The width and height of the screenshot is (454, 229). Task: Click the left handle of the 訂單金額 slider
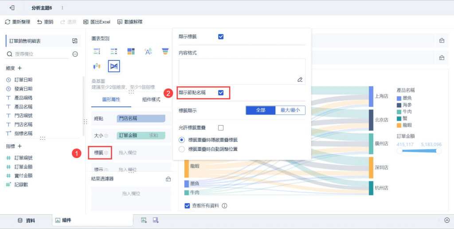[x=399, y=151]
